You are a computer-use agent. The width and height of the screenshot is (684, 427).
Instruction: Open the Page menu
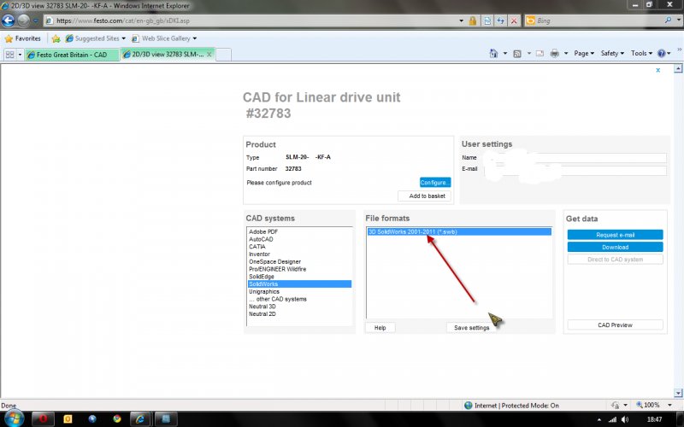[x=584, y=53]
